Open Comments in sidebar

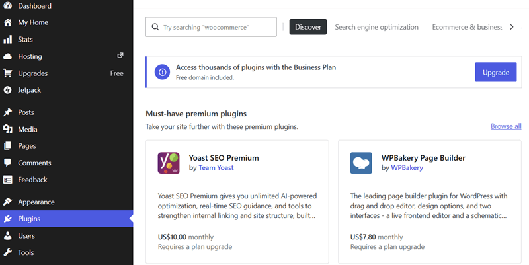pyautogui.click(x=67, y=163)
